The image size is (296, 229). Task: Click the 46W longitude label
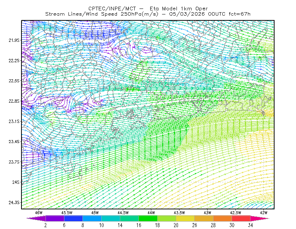[39, 213]
